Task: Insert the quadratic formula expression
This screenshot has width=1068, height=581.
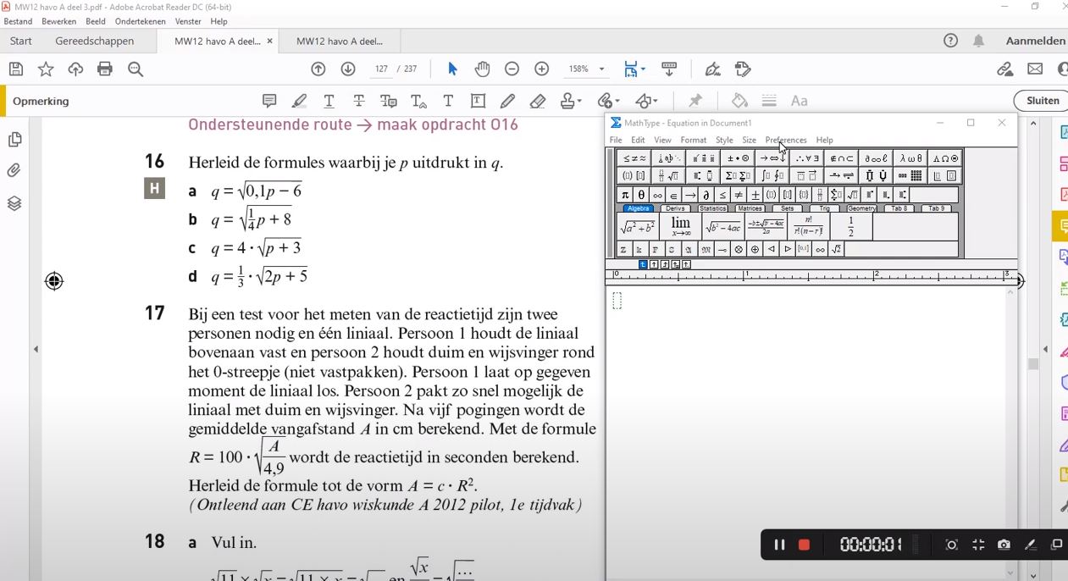Action: coord(766,227)
